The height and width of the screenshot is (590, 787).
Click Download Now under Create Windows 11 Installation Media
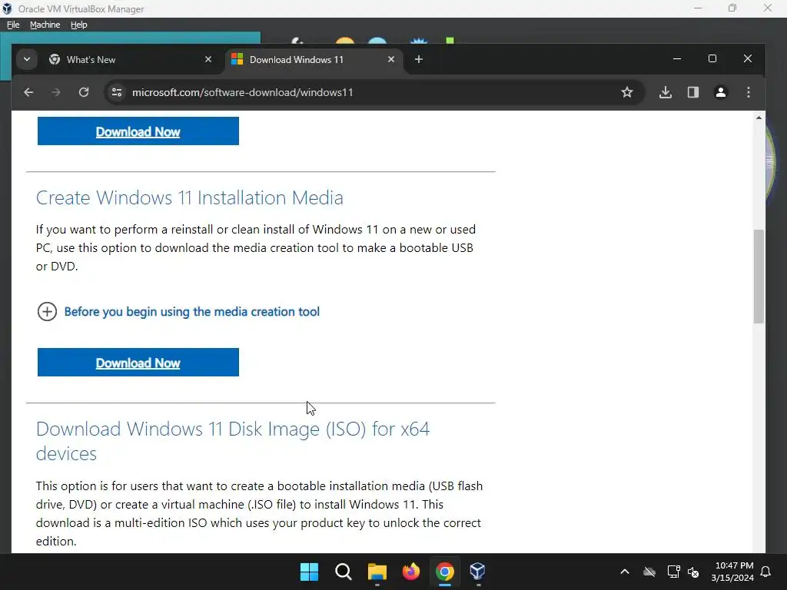point(138,363)
